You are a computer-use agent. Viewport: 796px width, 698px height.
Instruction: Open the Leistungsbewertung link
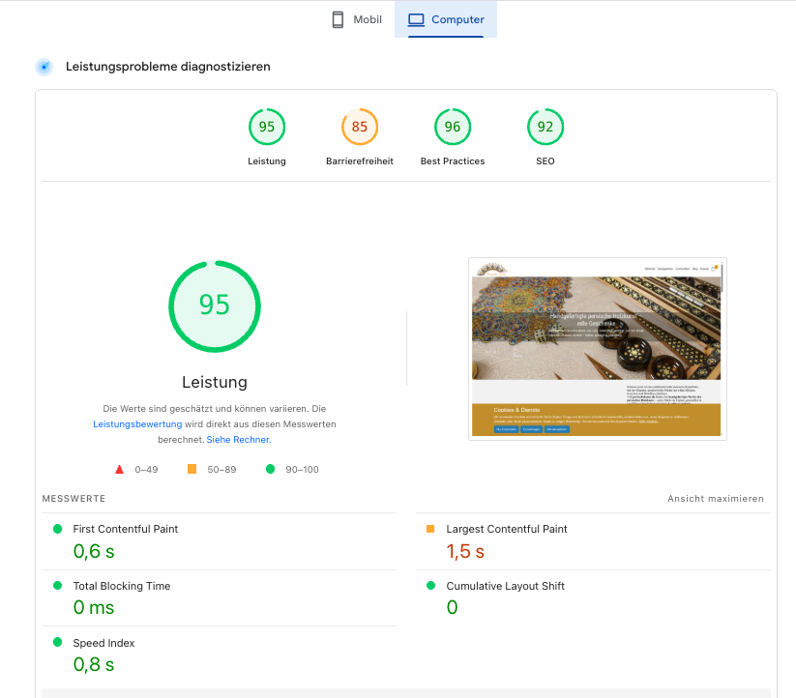[x=135, y=423]
